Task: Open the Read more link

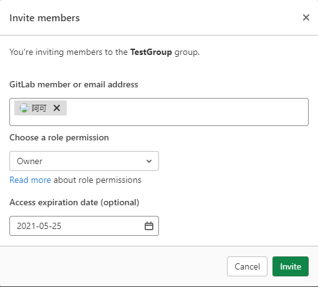Action: (30, 180)
